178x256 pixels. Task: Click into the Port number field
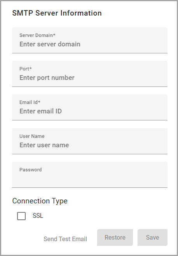90,74
